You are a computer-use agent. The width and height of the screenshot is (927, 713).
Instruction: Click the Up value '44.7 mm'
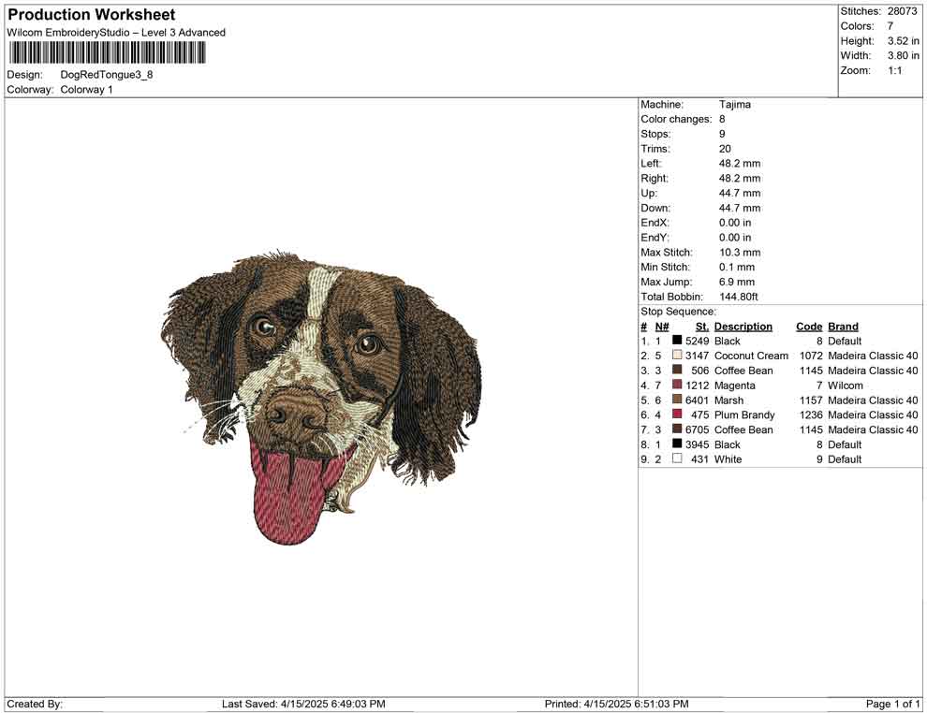click(740, 193)
